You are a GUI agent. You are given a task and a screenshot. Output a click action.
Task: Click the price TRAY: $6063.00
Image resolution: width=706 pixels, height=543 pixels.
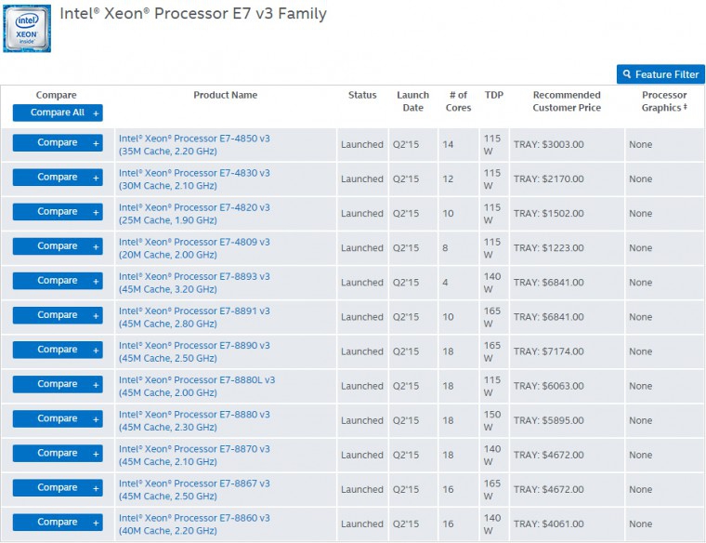click(x=549, y=386)
